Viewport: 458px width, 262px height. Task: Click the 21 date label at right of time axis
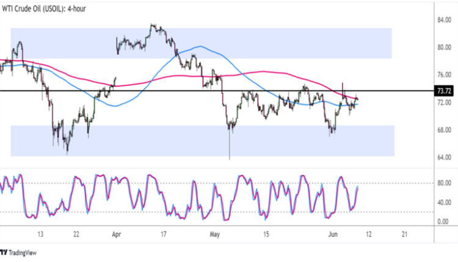(x=405, y=233)
